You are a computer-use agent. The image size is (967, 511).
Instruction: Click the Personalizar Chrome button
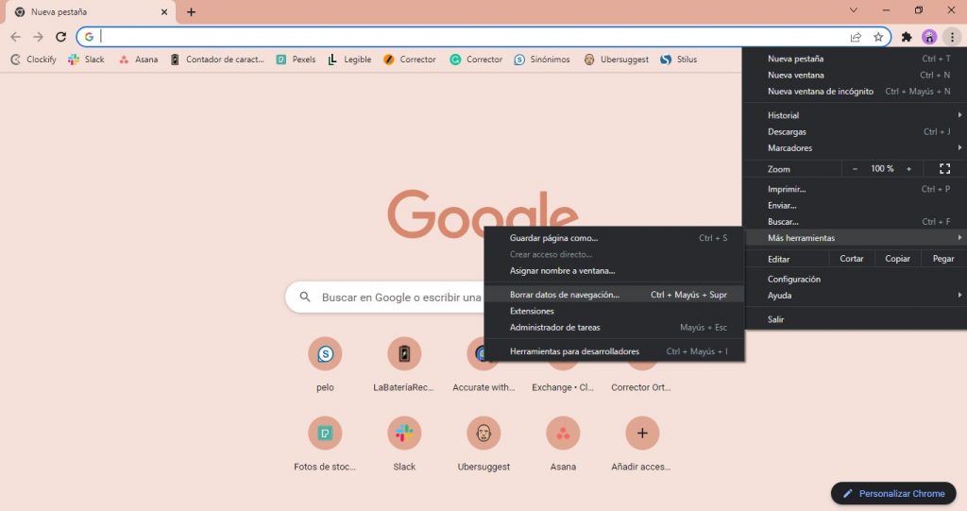[x=893, y=493]
